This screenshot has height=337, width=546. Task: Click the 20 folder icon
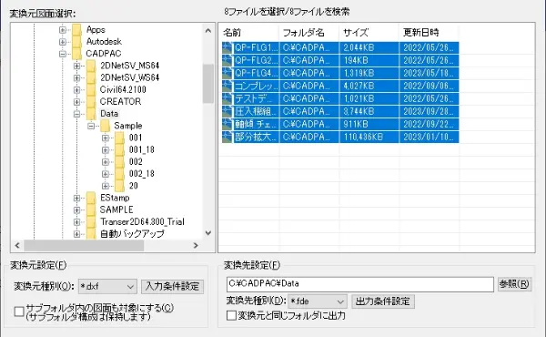click(x=119, y=186)
